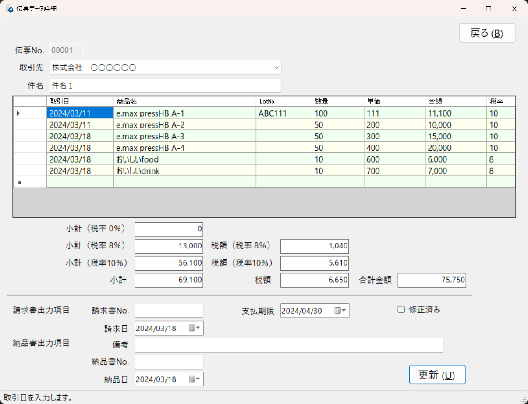Click the 税額（税率 8%） field showing 1,040

[x=315, y=246]
